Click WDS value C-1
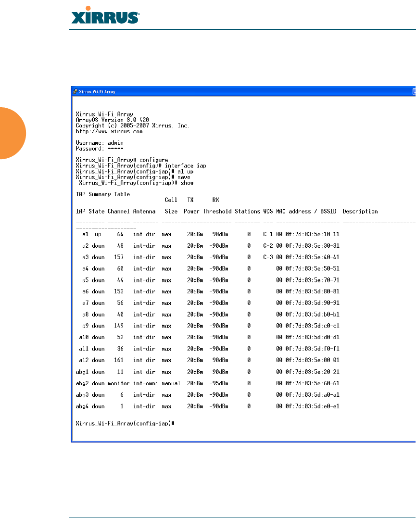Screen dimensions: 416x518 point(268,234)
